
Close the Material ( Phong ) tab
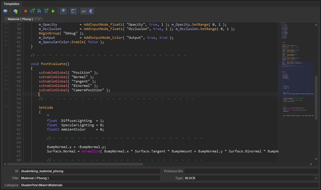pyautogui.click(x=39, y=19)
